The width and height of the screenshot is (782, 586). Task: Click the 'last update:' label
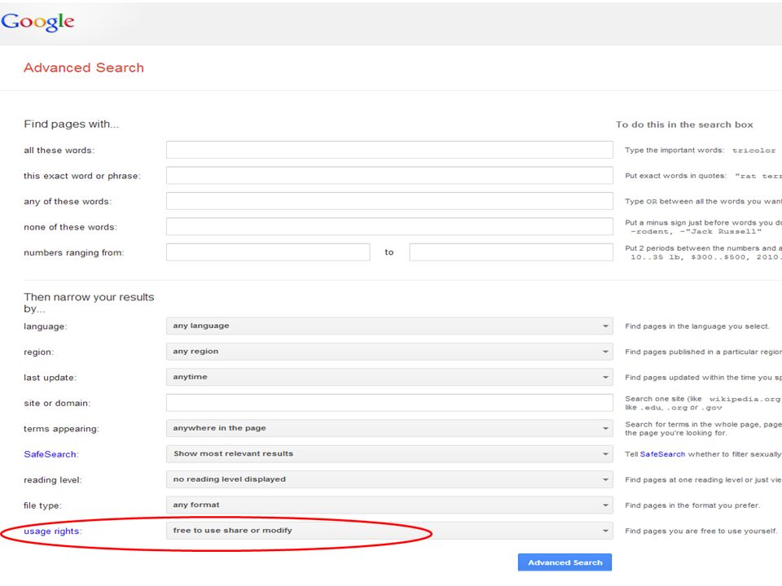pyautogui.click(x=50, y=378)
